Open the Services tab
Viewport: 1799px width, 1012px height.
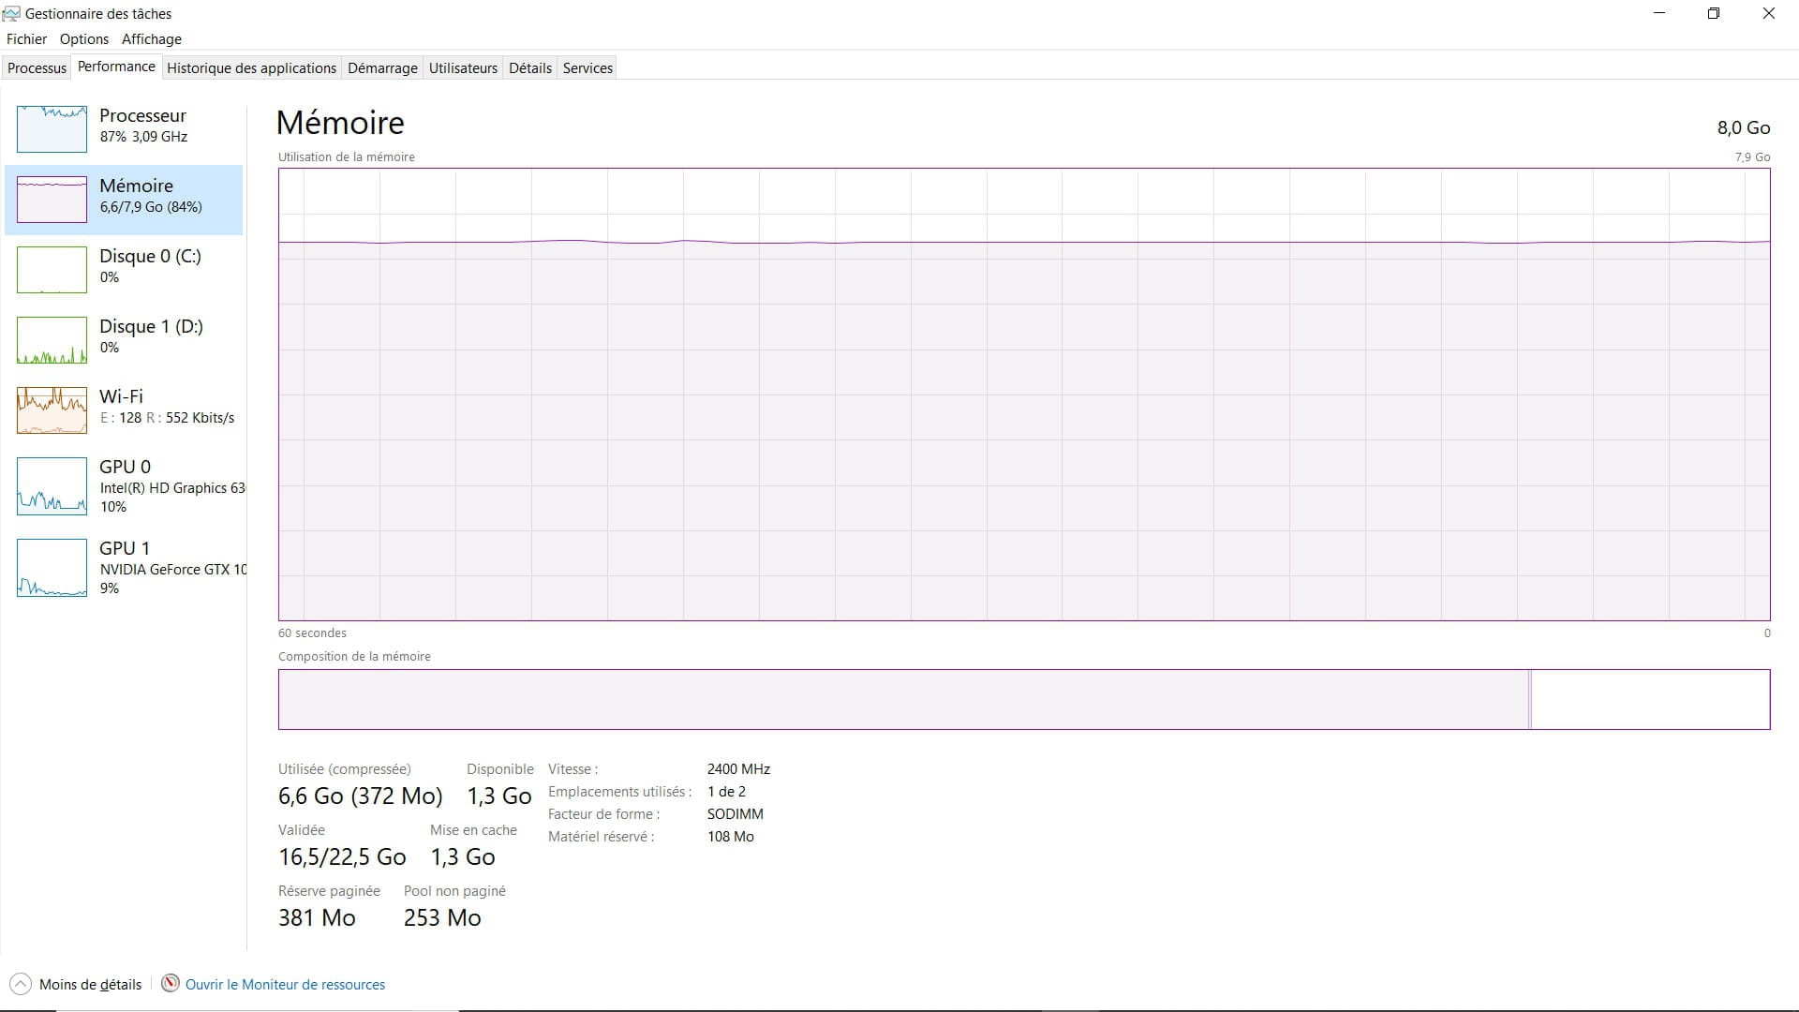(x=587, y=68)
